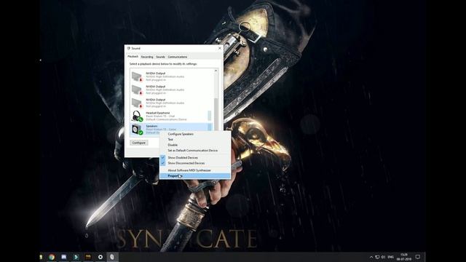Image resolution: width=466 pixels, height=262 pixels.
Task: Click the Sound dialog title bar icon
Action: 129,48
